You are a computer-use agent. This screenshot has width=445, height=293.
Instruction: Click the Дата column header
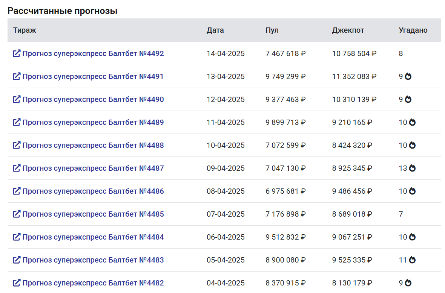[215, 30]
